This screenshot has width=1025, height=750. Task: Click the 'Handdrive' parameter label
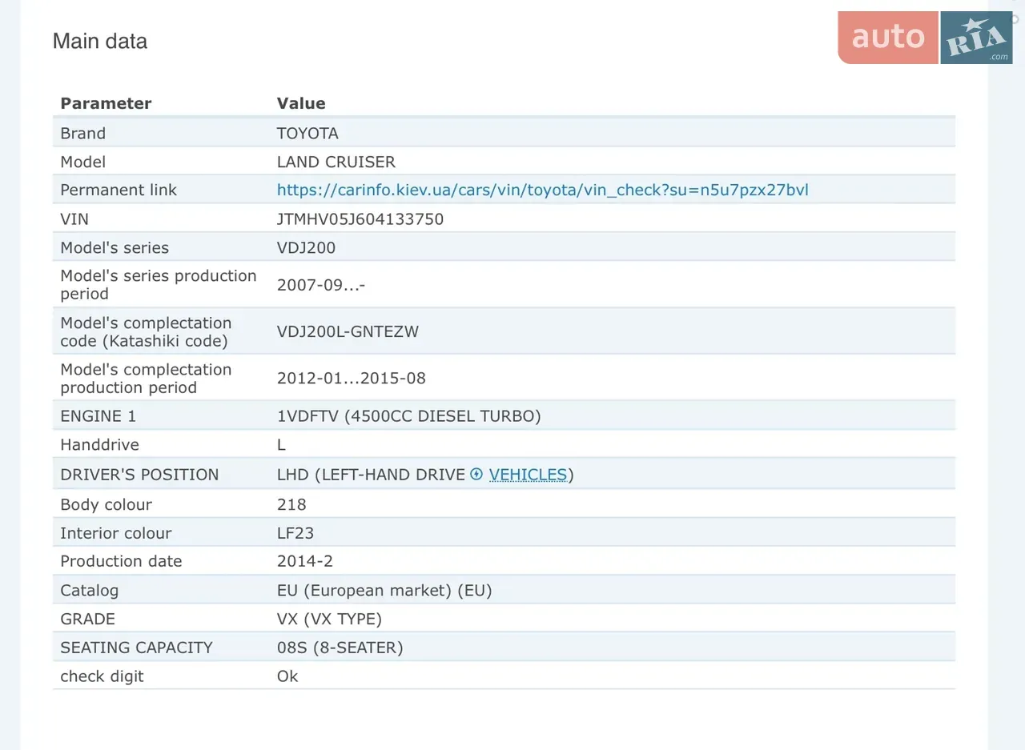tap(99, 444)
